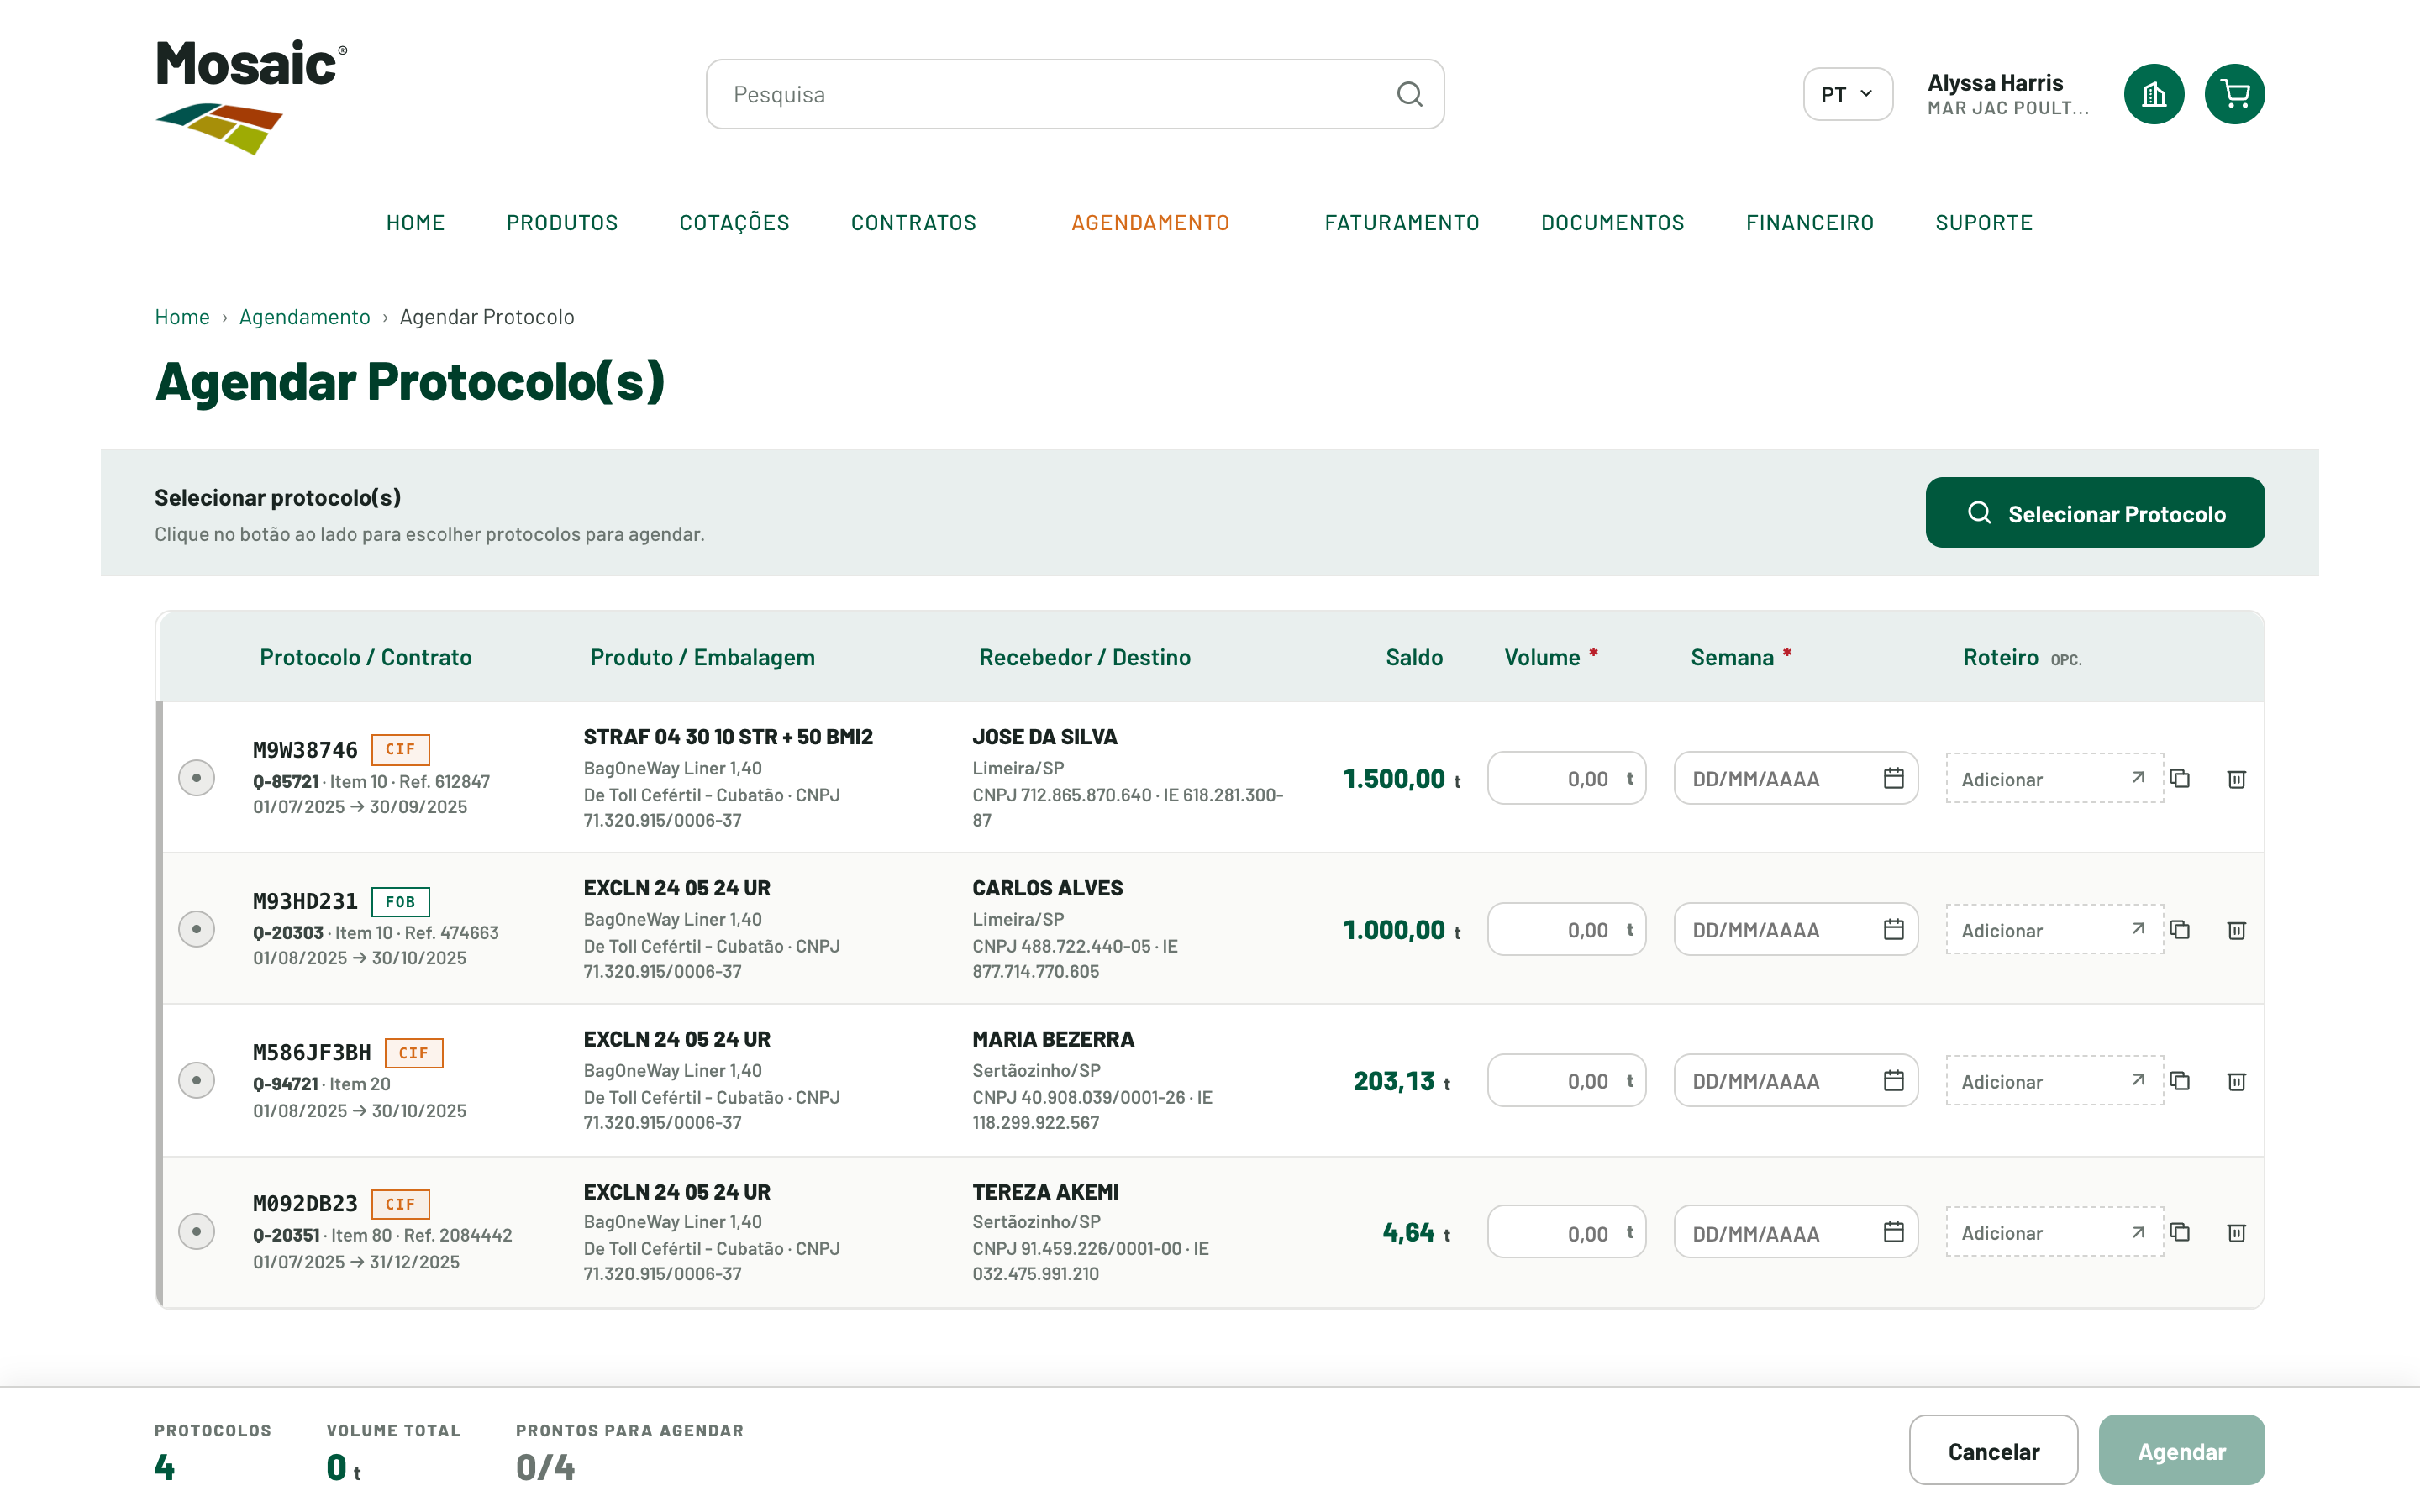Screen dimensions: 2420x1512
Task: Click the Mosaic logo
Action: [251, 97]
